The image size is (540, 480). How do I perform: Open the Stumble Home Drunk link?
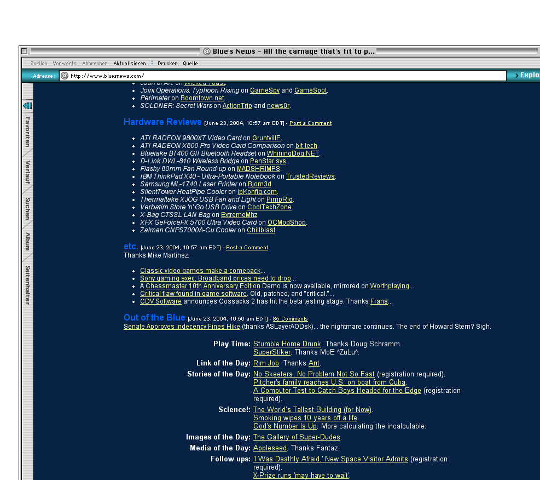(x=287, y=344)
